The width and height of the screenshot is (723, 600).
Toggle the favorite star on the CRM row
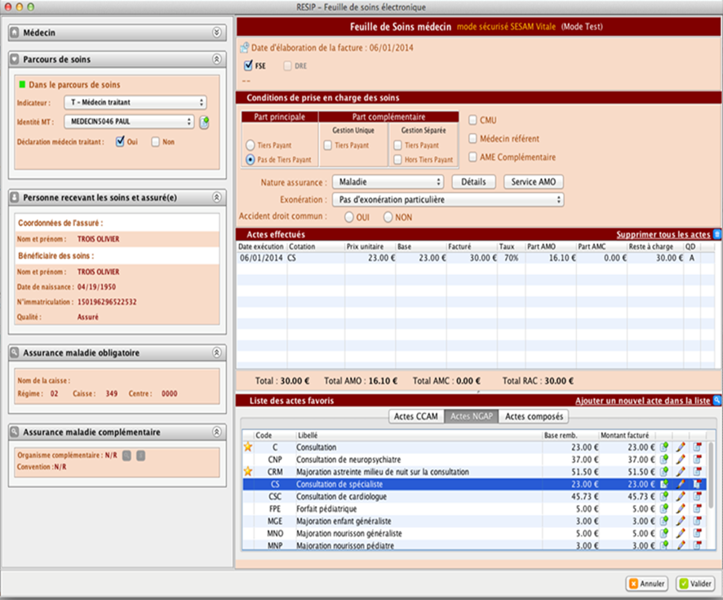(248, 472)
